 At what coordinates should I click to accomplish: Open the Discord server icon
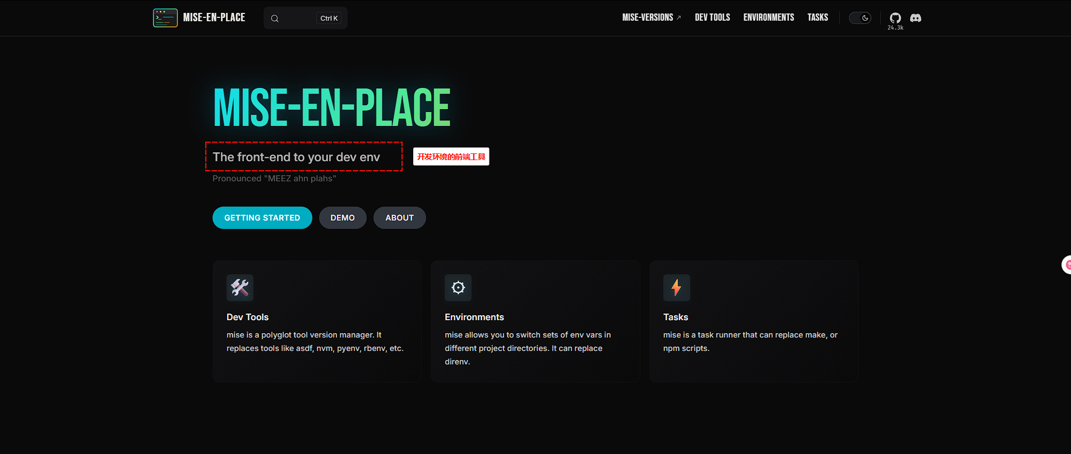click(915, 18)
